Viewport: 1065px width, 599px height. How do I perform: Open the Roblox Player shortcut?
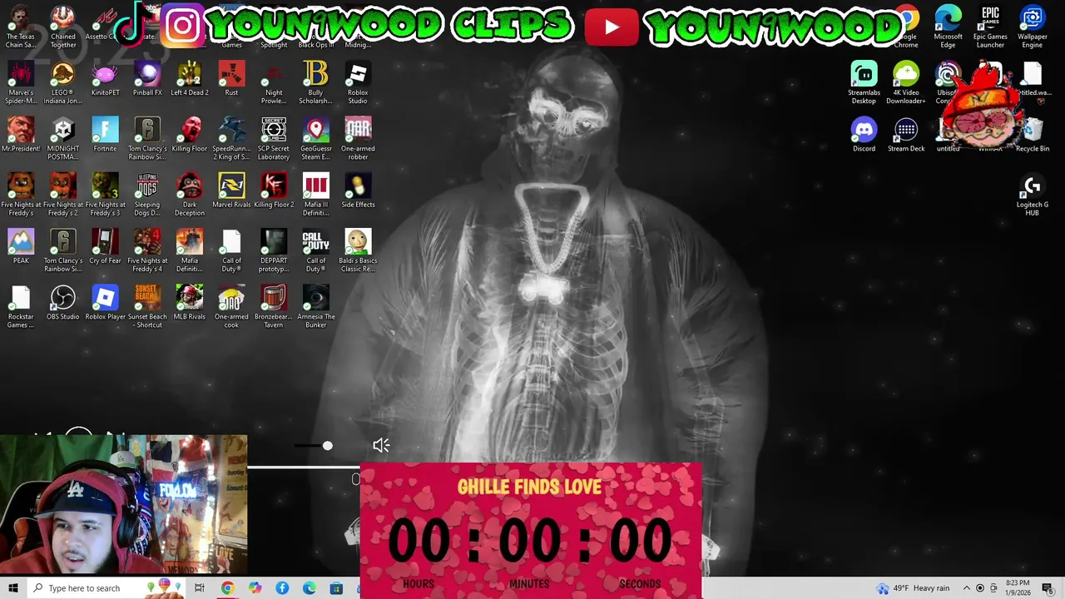[x=106, y=303]
